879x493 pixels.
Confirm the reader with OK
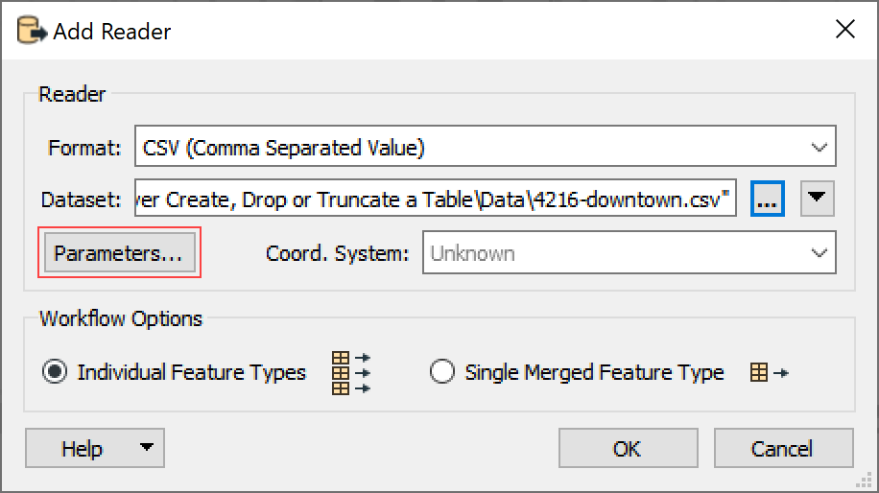tap(628, 448)
